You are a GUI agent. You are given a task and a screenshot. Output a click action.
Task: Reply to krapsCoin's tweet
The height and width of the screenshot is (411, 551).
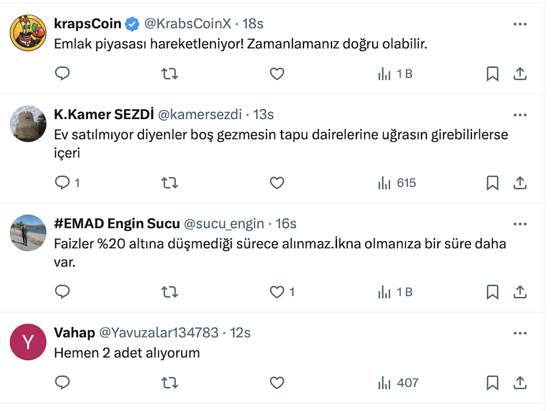[63, 74]
